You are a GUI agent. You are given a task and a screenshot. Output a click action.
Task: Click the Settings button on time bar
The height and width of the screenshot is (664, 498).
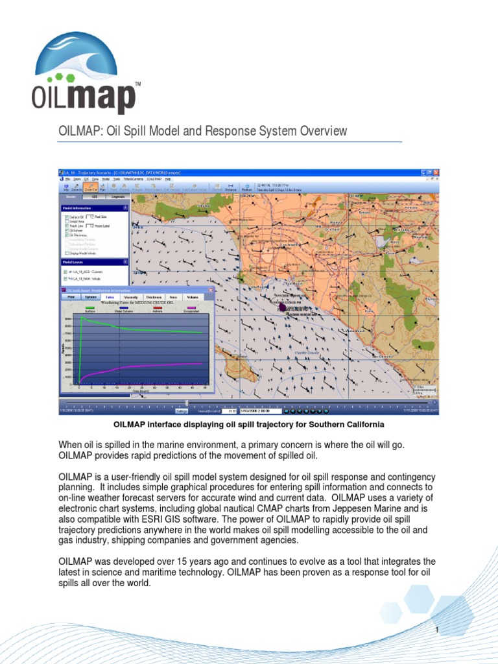click(182, 410)
